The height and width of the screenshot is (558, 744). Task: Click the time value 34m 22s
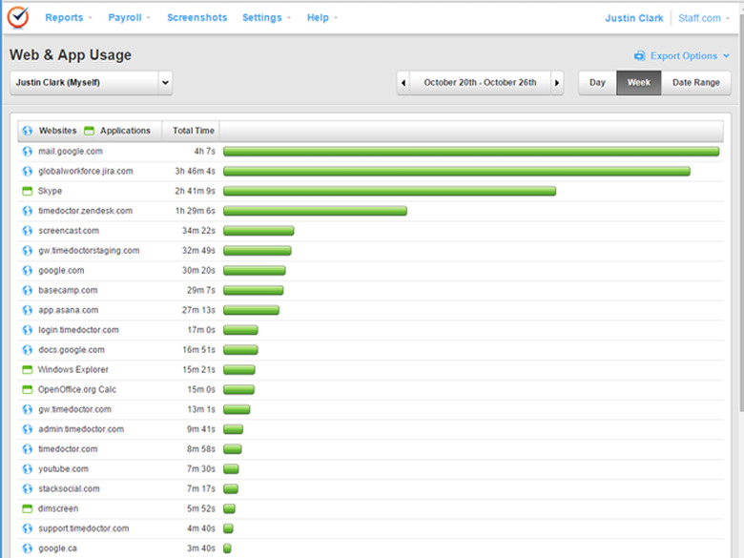[198, 231]
